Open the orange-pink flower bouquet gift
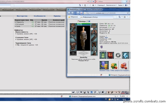The image size is (167, 104). click(x=124, y=65)
